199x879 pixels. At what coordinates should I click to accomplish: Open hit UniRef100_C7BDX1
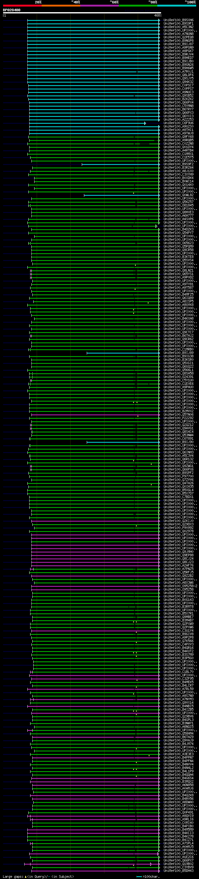178,497
